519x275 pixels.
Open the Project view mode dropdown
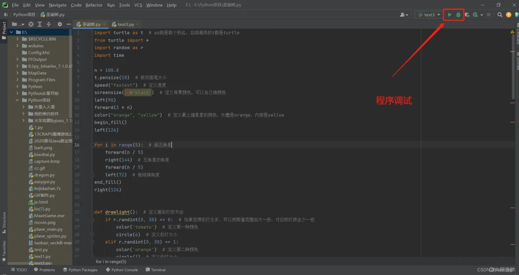(18, 24)
